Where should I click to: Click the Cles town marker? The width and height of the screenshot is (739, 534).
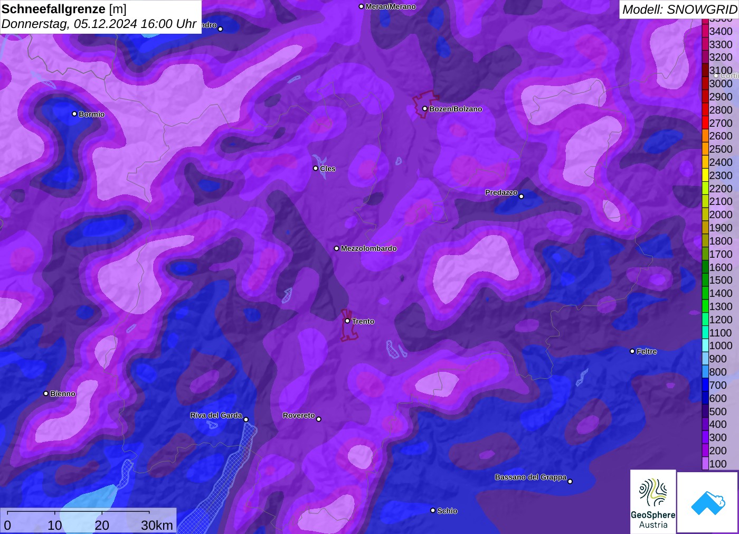[x=316, y=168]
